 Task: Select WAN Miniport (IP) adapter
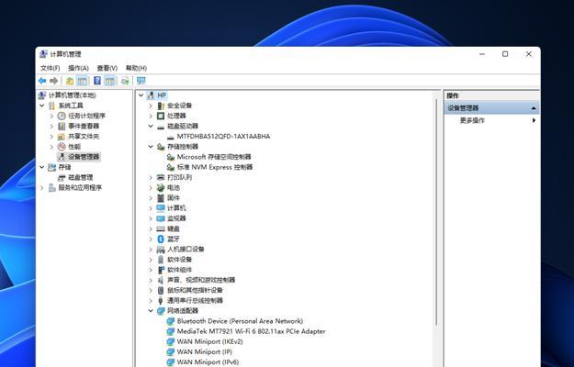[204, 352]
